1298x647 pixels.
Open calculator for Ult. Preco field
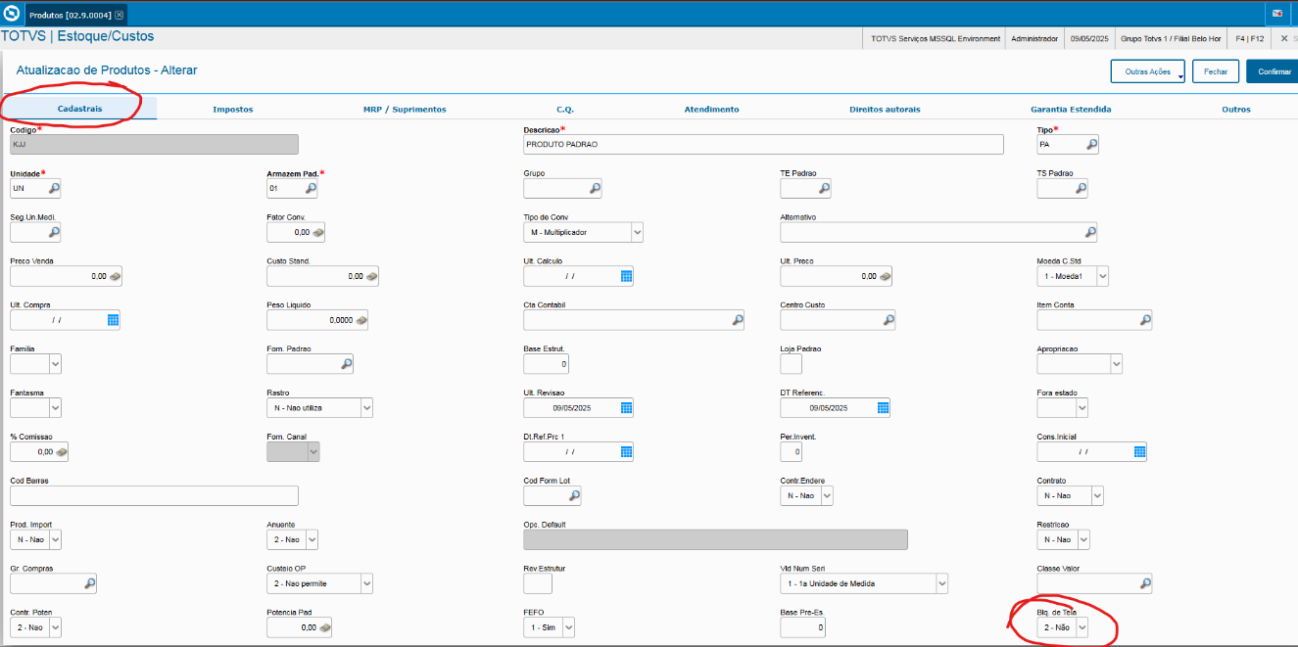pos(885,277)
